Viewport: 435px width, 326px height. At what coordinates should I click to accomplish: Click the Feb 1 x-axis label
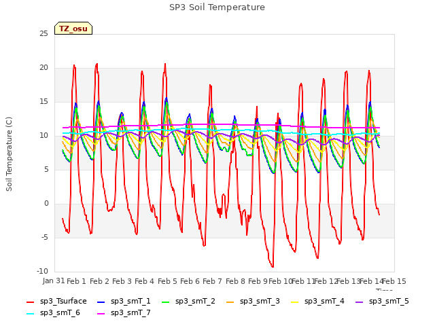click(x=76, y=281)
